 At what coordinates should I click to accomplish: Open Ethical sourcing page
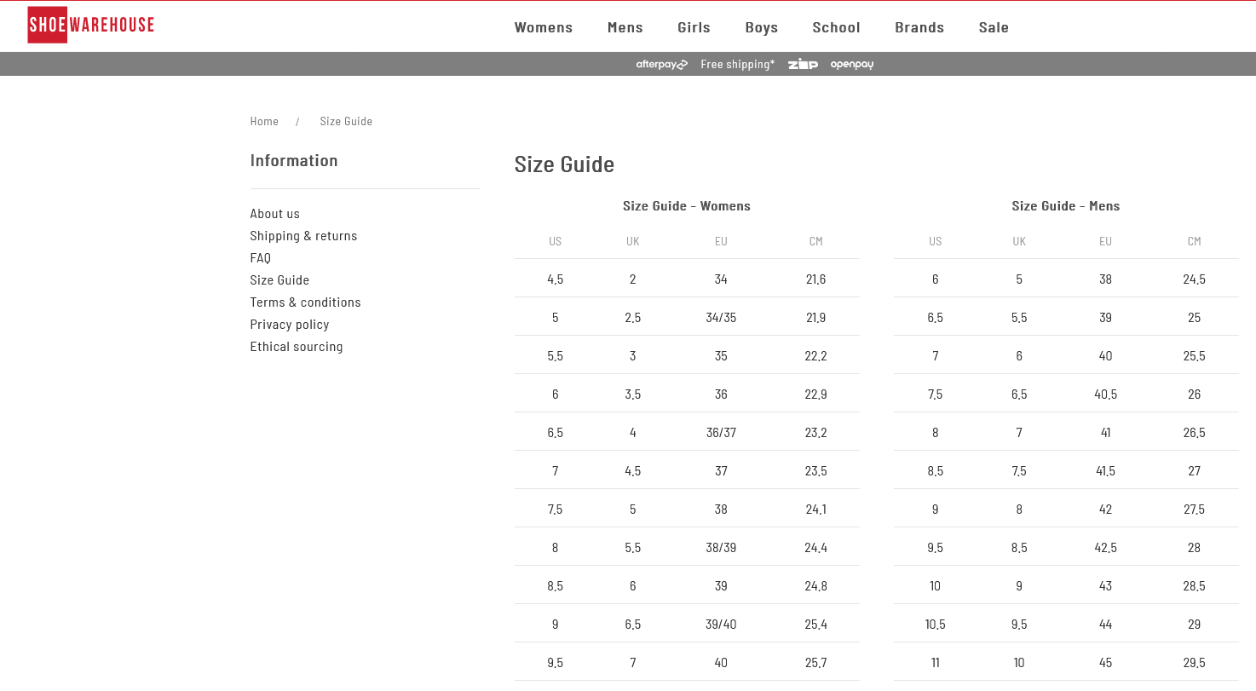pyautogui.click(x=297, y=347)
